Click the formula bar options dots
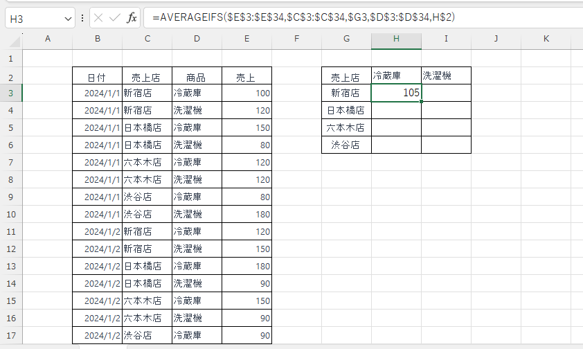 coord(82,18)
